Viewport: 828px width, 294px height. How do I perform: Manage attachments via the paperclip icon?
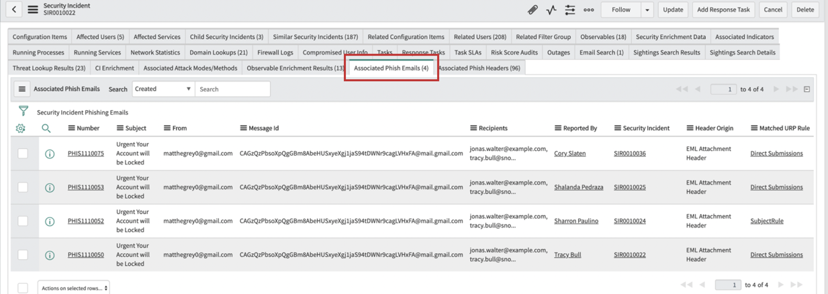pos(533,9)
